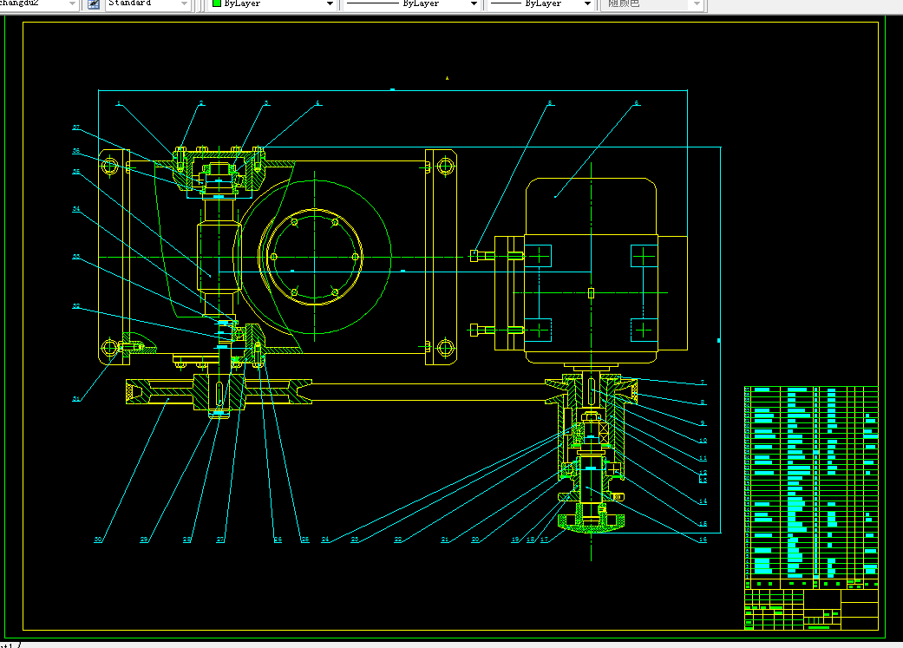Select part balloon number 3 in the drawing
Image resolution: width=903 pixels, height=648 pixels.
coord(266,103)
